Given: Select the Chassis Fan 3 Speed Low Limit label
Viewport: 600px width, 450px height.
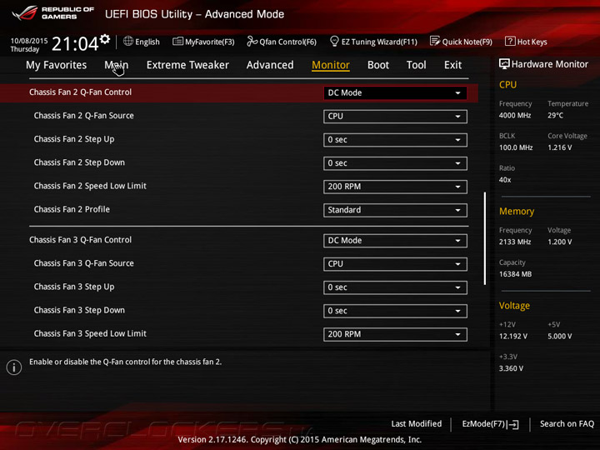Looking at the screenshot, I should (90, 333).
